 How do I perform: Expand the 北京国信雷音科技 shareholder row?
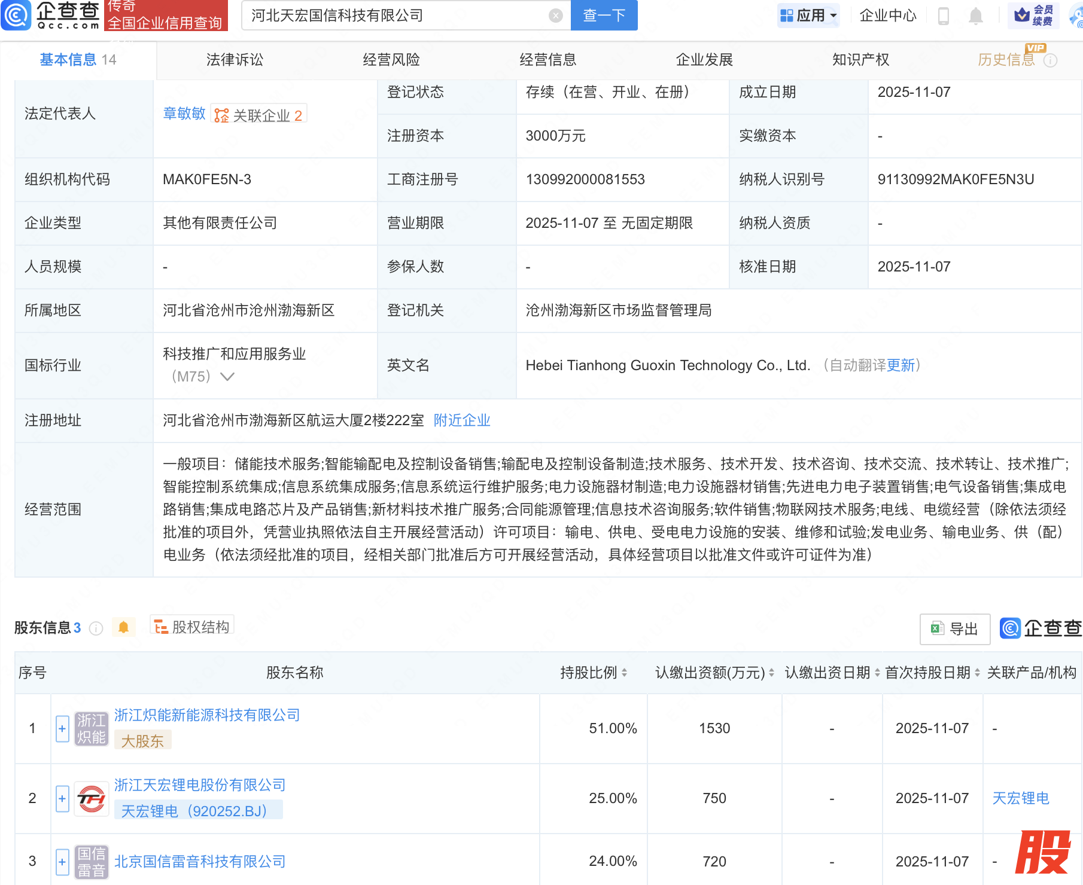coord(62,862)
